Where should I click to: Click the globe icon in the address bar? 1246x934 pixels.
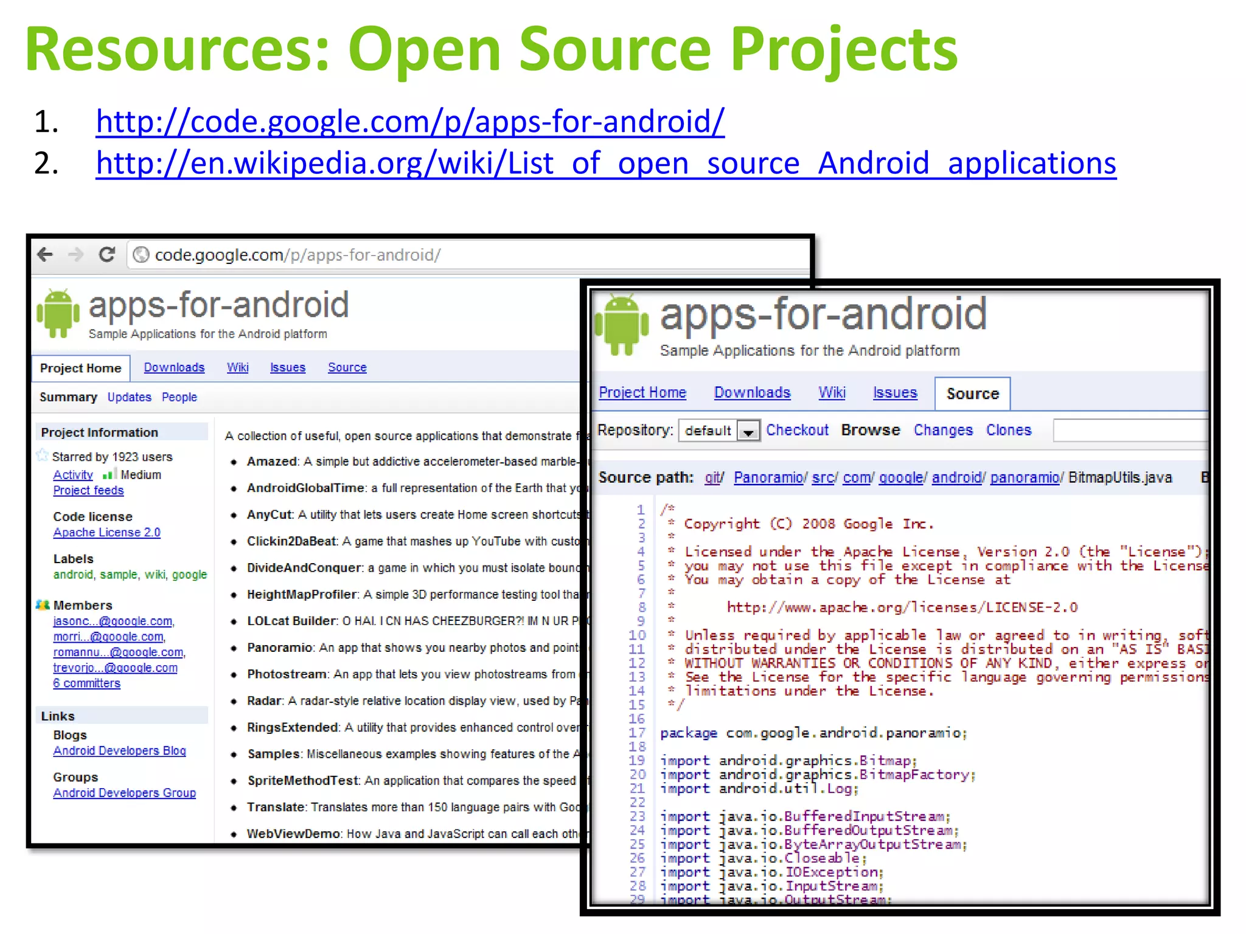pos(141,255)
